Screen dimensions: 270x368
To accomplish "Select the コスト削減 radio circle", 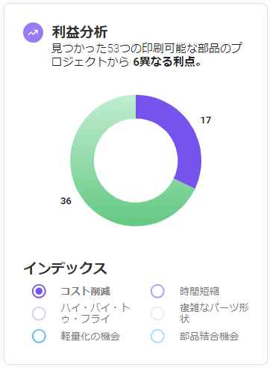I will point(39,291).
